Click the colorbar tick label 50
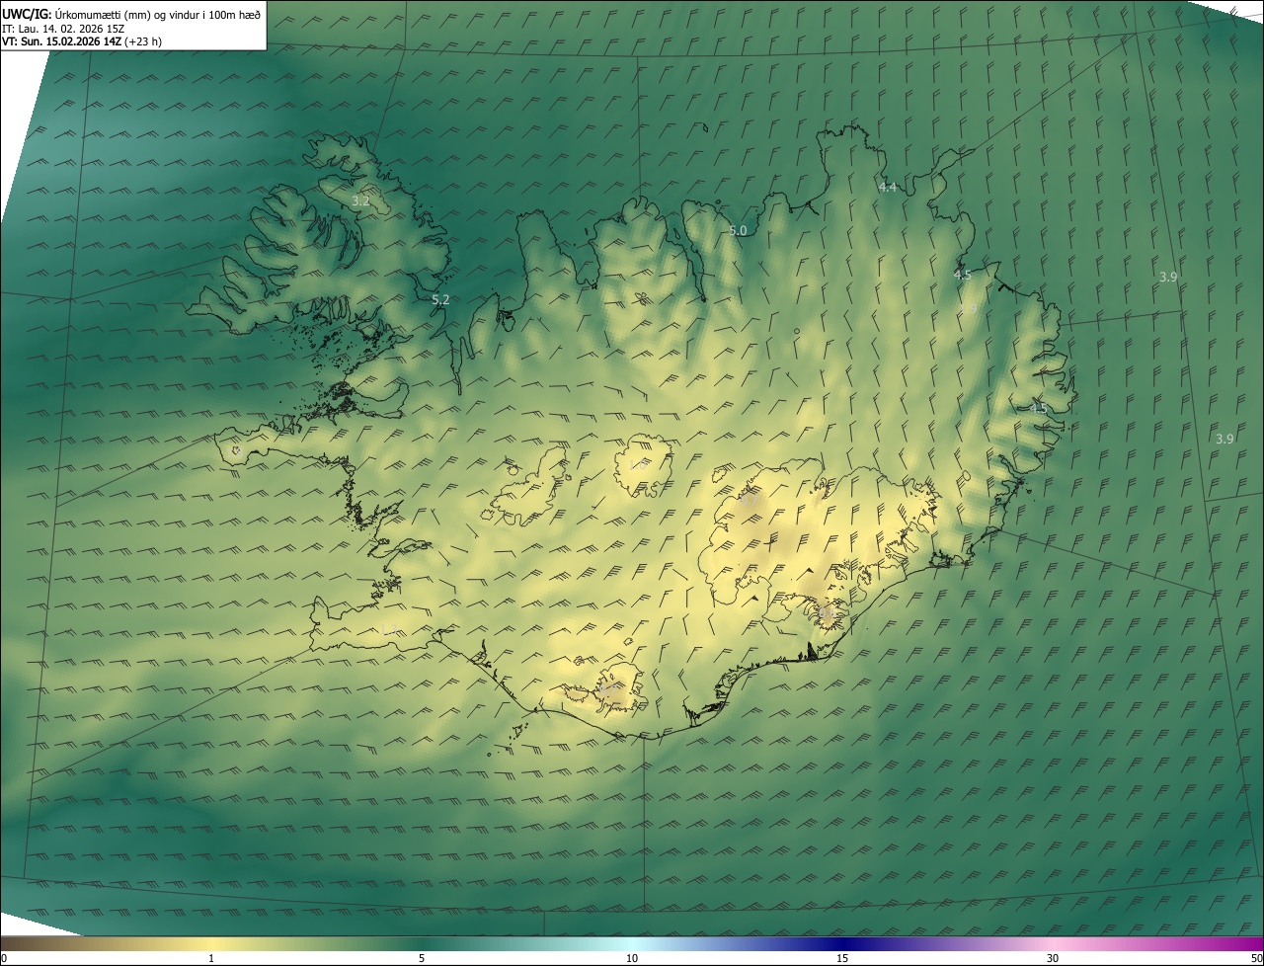The width and height of the screenshot is (1264, 966). point(1256,958)
